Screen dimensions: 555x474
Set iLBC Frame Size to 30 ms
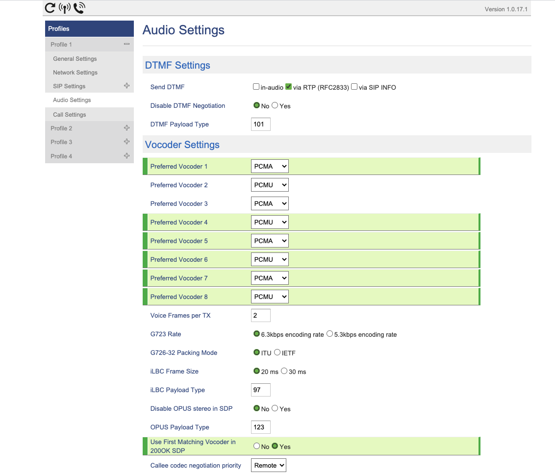point(285,371)
